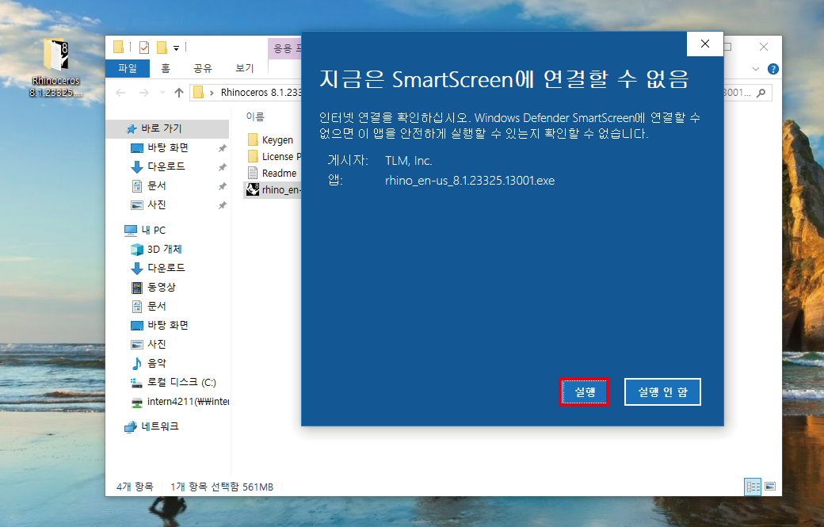
Task: Click the 실행 안 함 button
Action: 662,392
